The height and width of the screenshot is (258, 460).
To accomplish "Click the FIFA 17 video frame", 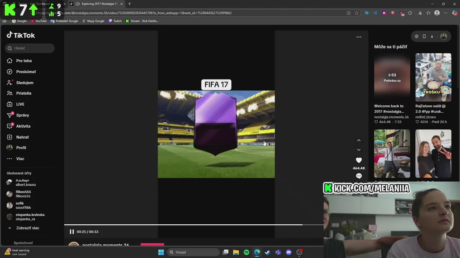I will coord(216,134).
